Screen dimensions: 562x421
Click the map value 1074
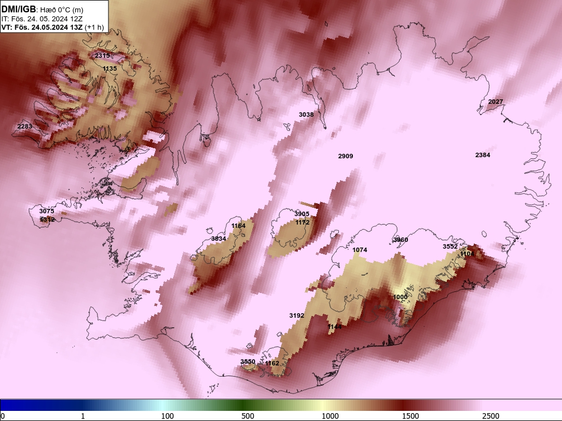pos(360,250)
